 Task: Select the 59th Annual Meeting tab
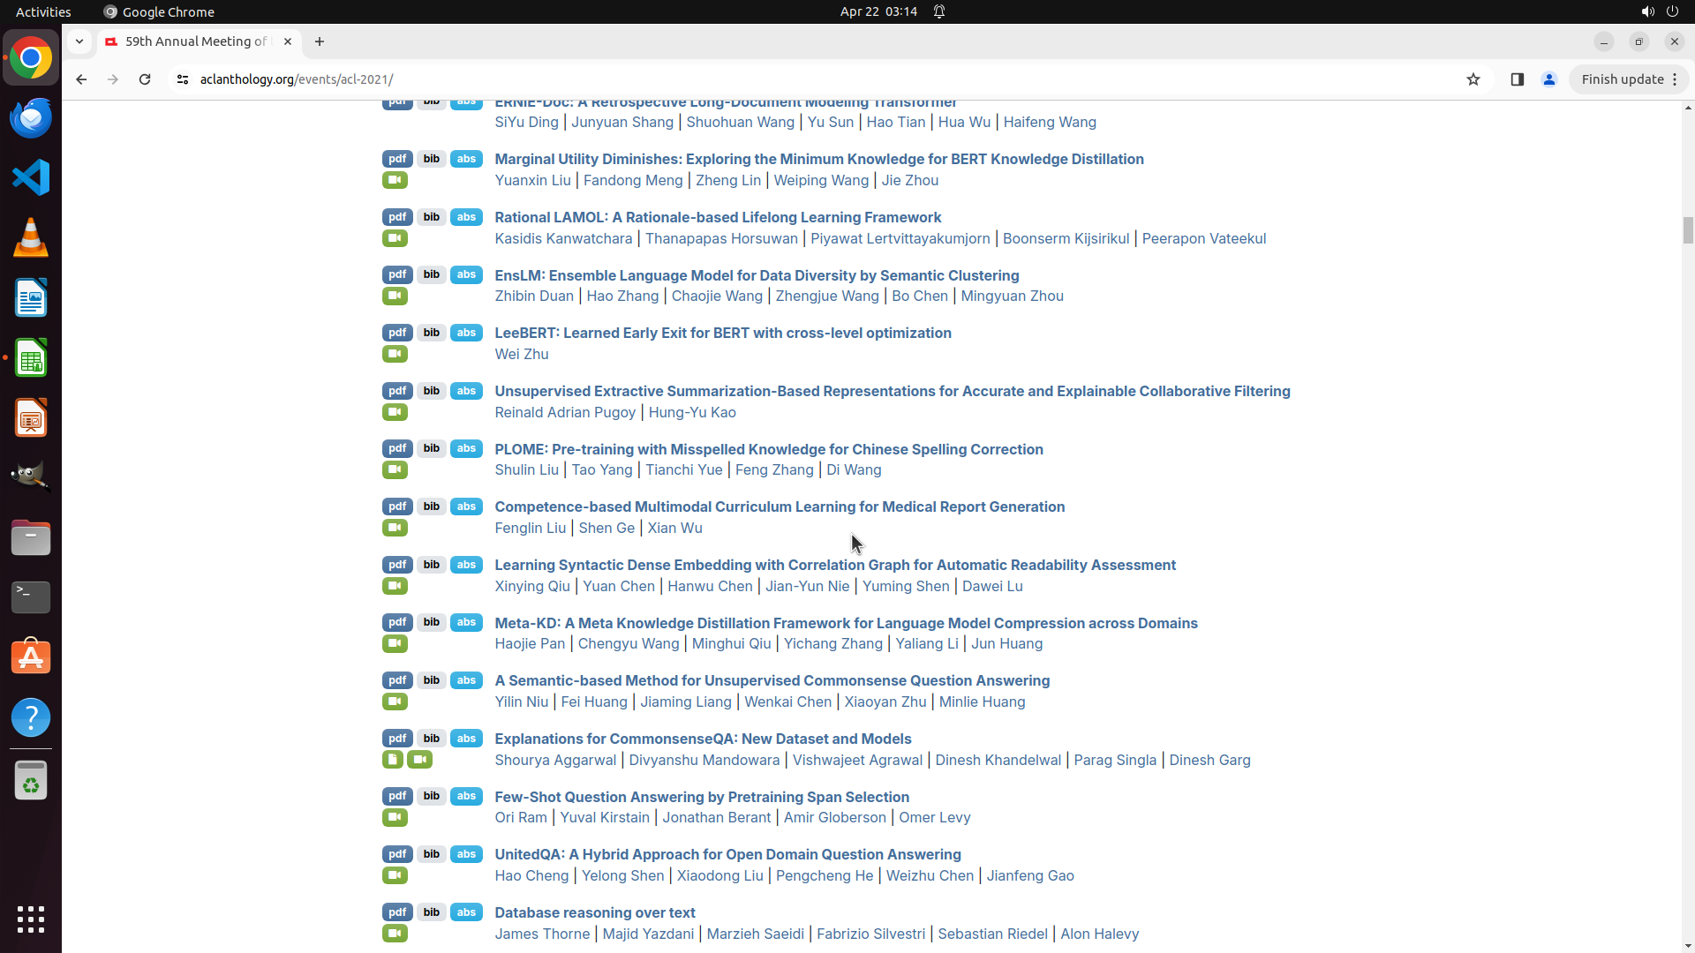tap(196, 41)
